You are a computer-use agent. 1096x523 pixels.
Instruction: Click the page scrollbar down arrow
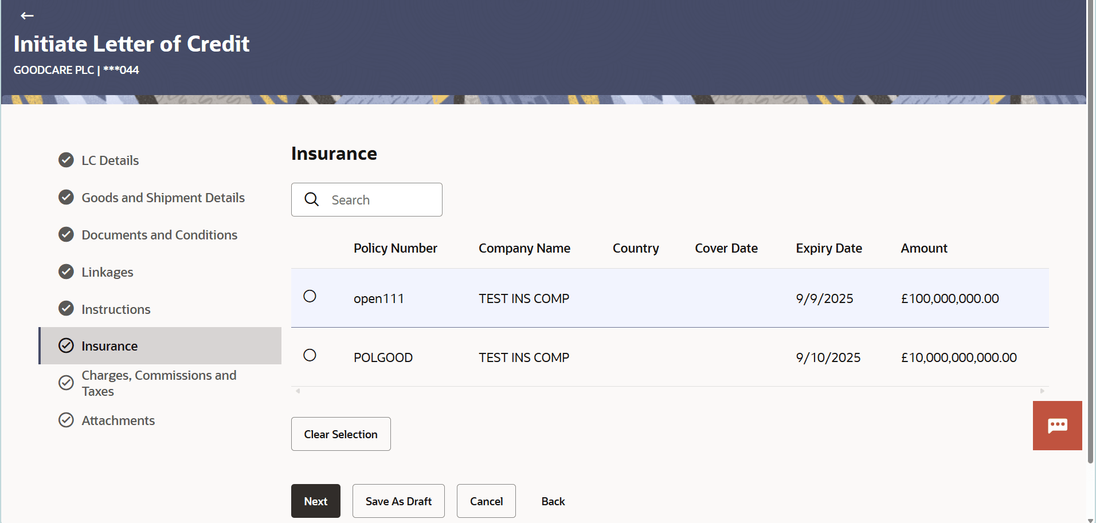[x=1091, y=520]
